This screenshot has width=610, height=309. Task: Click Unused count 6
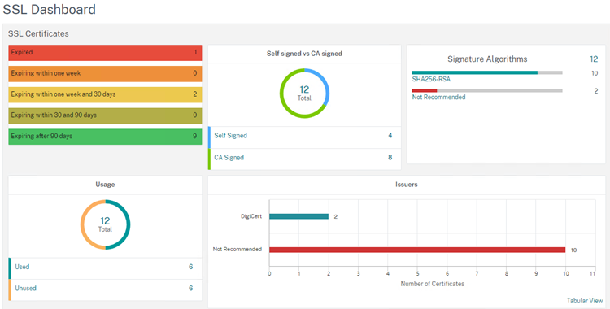190,288
